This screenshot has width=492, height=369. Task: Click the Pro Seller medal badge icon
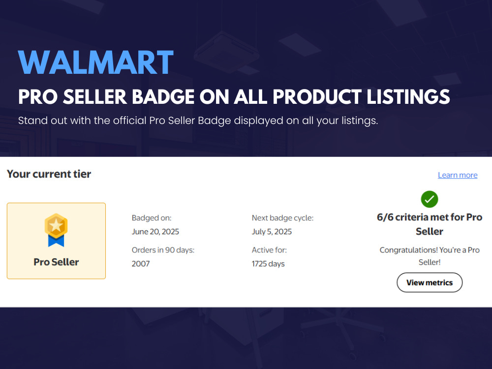(56, 230)
